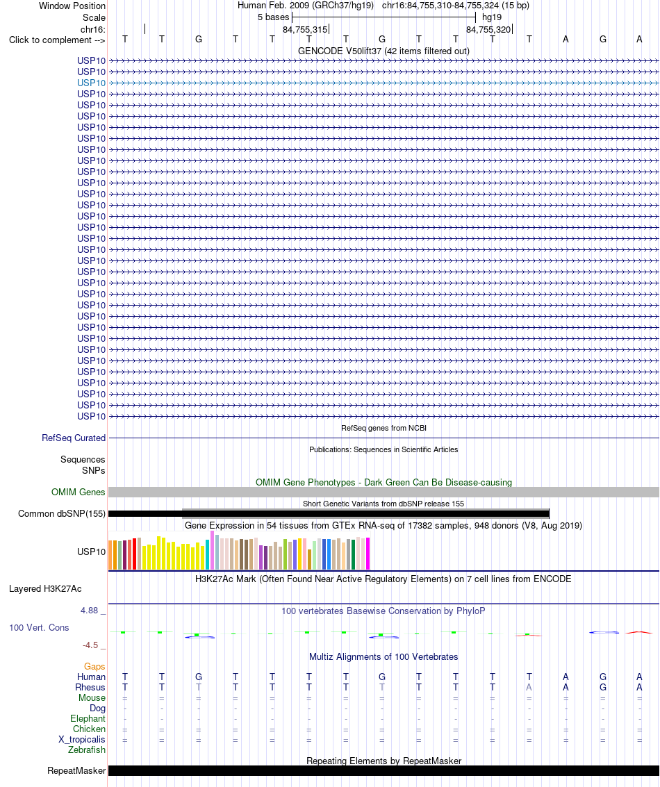This screenshot has height=787, width=660.
Task: Click the Common dbSNP(155) label
Action: point(62,513)
